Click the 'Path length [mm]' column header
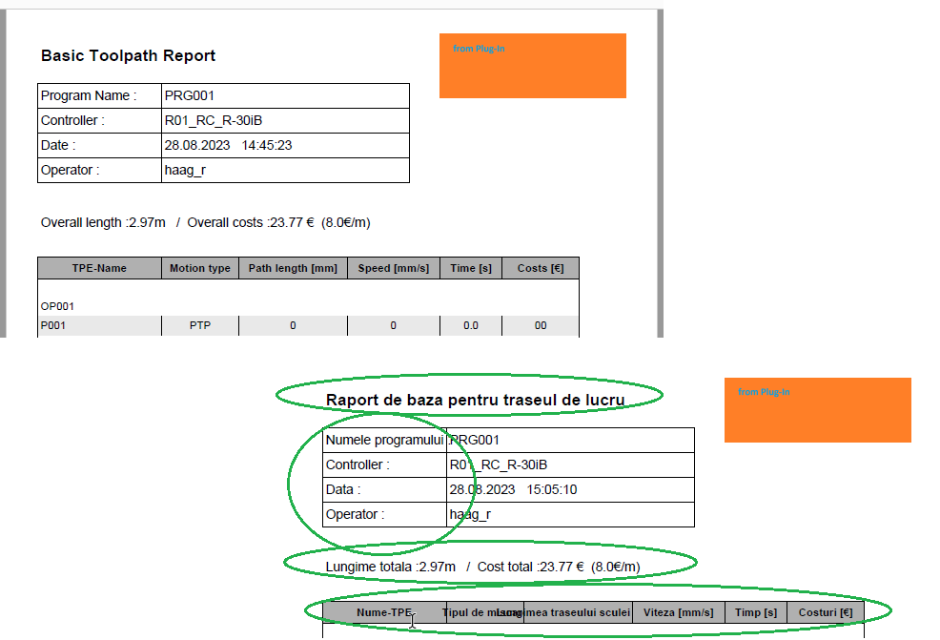Viewport: 940px width, 640px height. (x=293, y=268)
